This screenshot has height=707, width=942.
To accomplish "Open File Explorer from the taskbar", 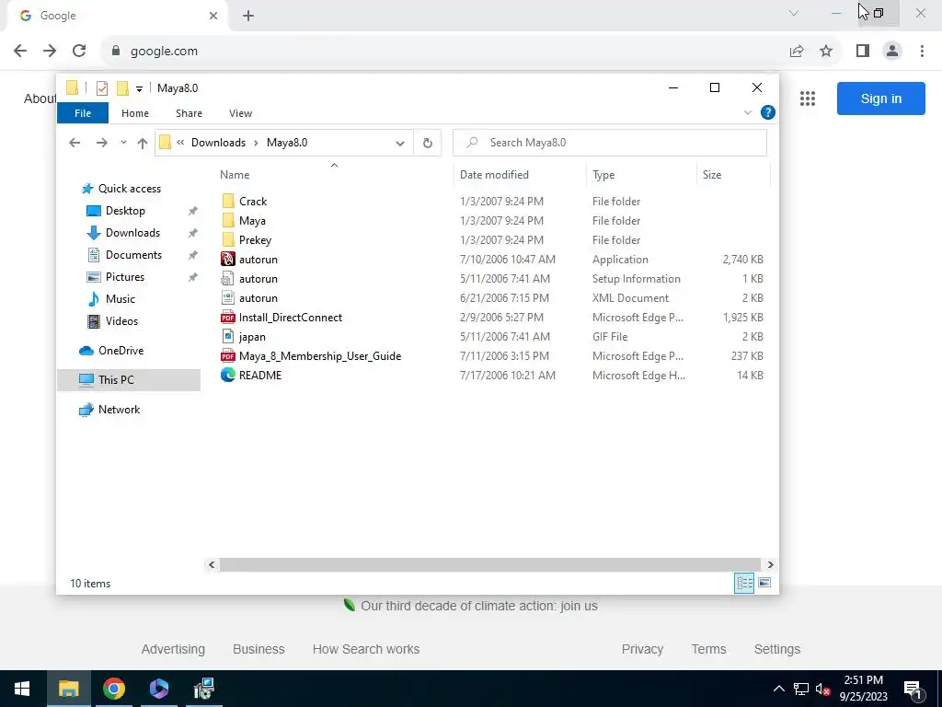I will click(68, 689).
